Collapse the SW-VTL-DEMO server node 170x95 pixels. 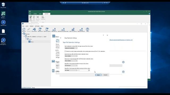24,36
